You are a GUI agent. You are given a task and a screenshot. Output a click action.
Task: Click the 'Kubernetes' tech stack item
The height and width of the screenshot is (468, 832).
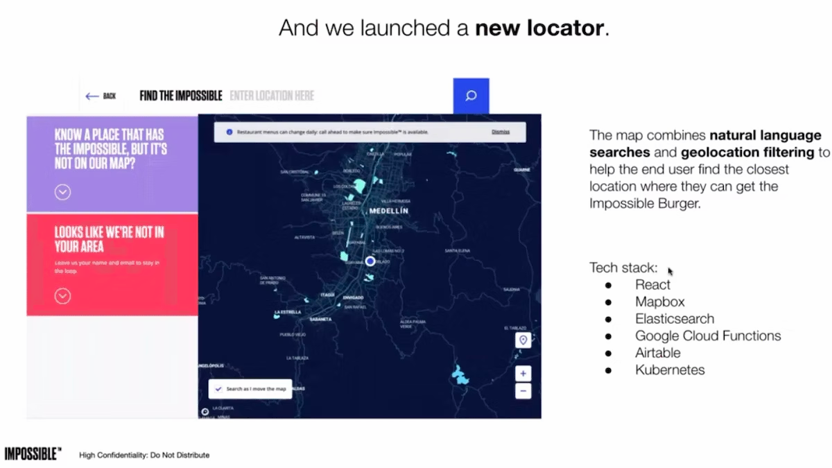tap(670, 370)
